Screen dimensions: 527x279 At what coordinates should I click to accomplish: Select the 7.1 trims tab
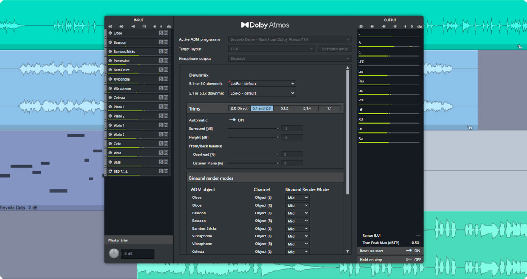tap(329, 108)
